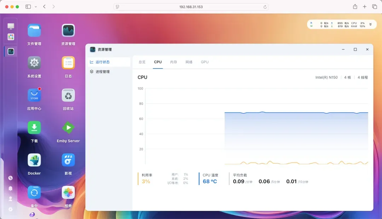The image size is (382, 219).
Task: Open the 应用中心 app store icon
Action: [34, 95]
